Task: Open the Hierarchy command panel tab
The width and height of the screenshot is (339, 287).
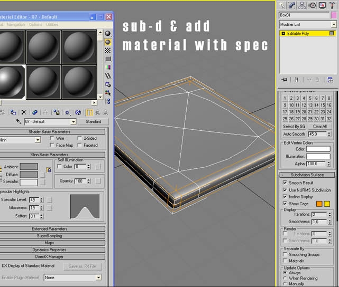Action: point(302,5)
